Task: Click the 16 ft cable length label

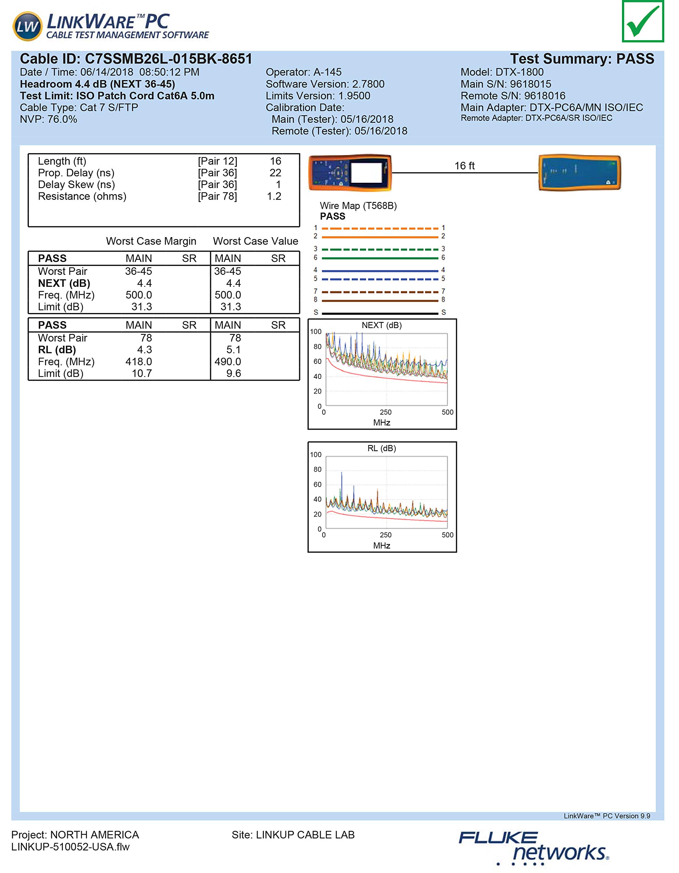Action: tap(464, 166)
